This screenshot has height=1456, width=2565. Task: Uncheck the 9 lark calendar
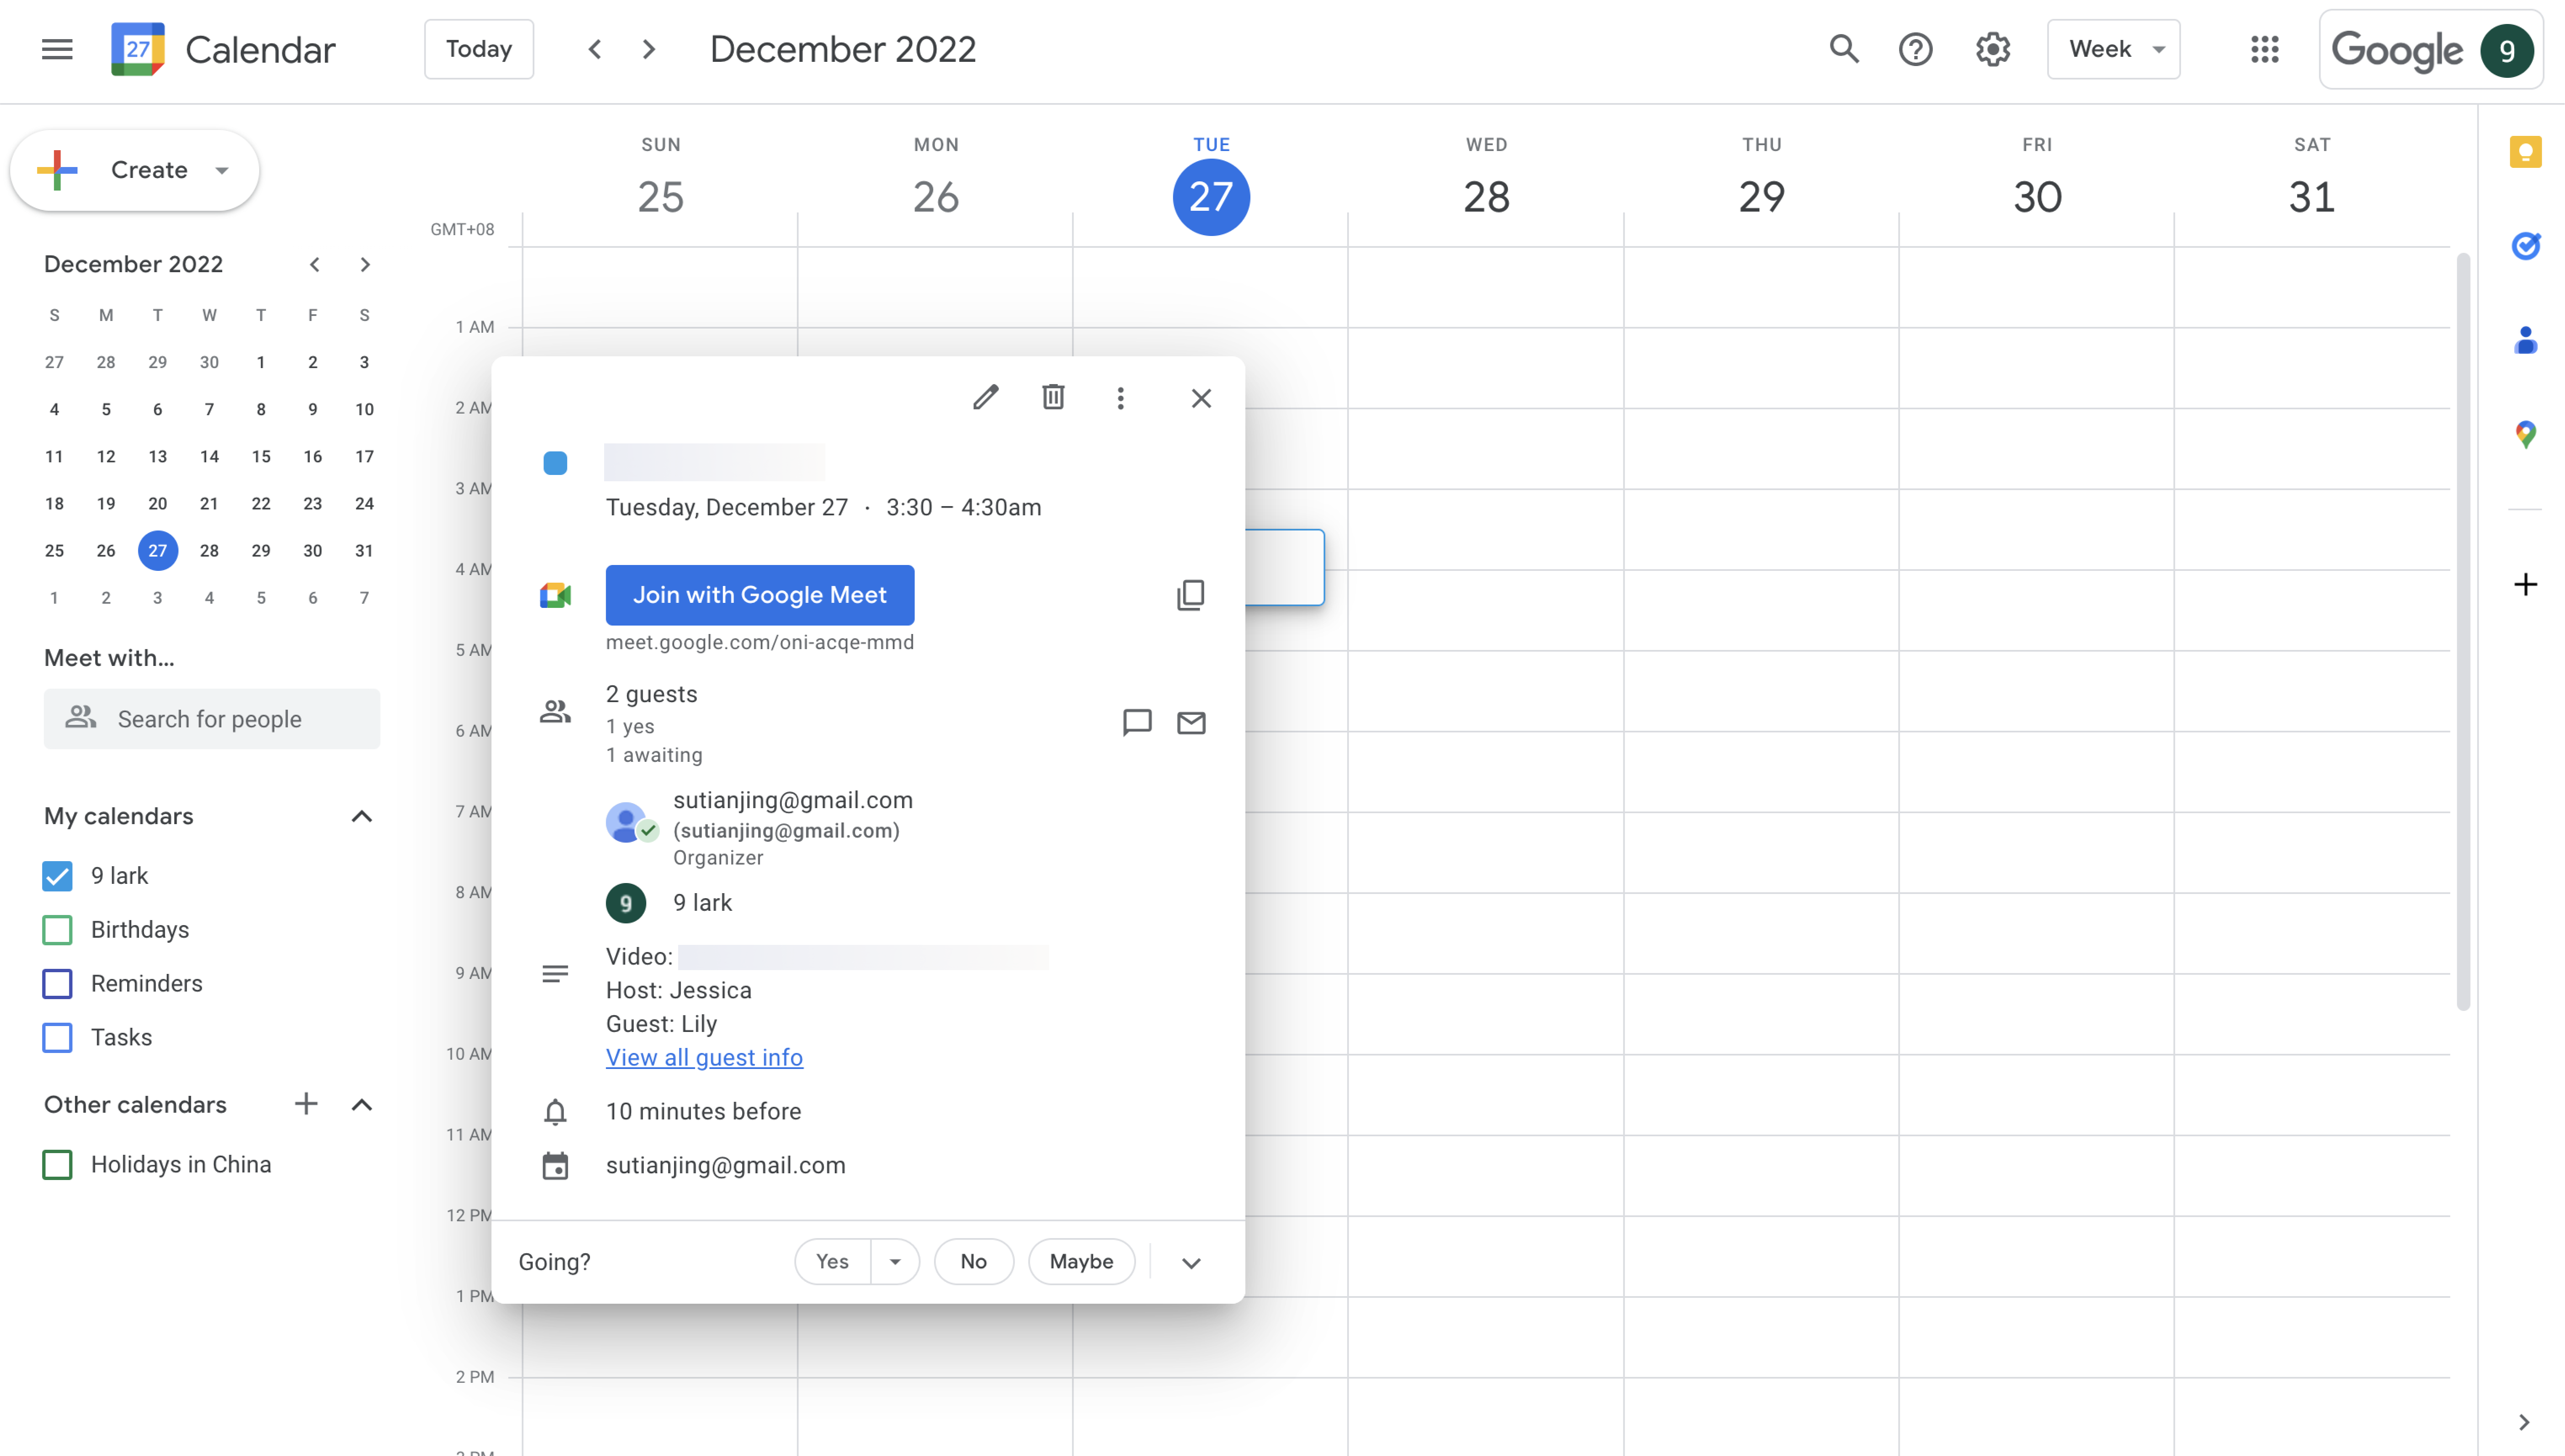pyautogui.click(x=57, y=875)
